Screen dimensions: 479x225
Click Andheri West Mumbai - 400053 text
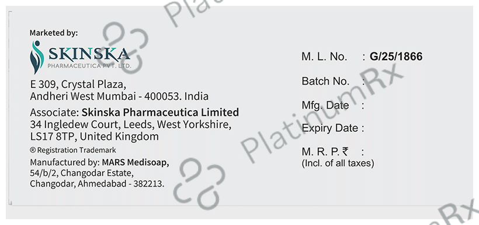pos(105,96)
